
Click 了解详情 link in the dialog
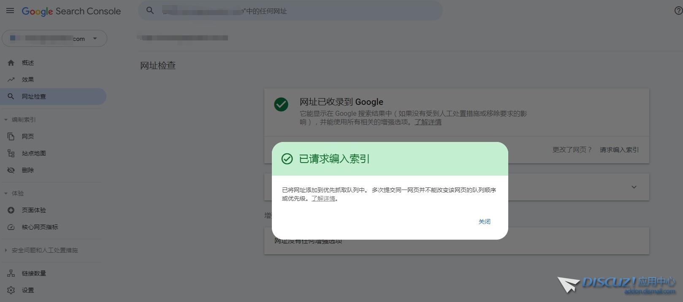tap(323, 198)
